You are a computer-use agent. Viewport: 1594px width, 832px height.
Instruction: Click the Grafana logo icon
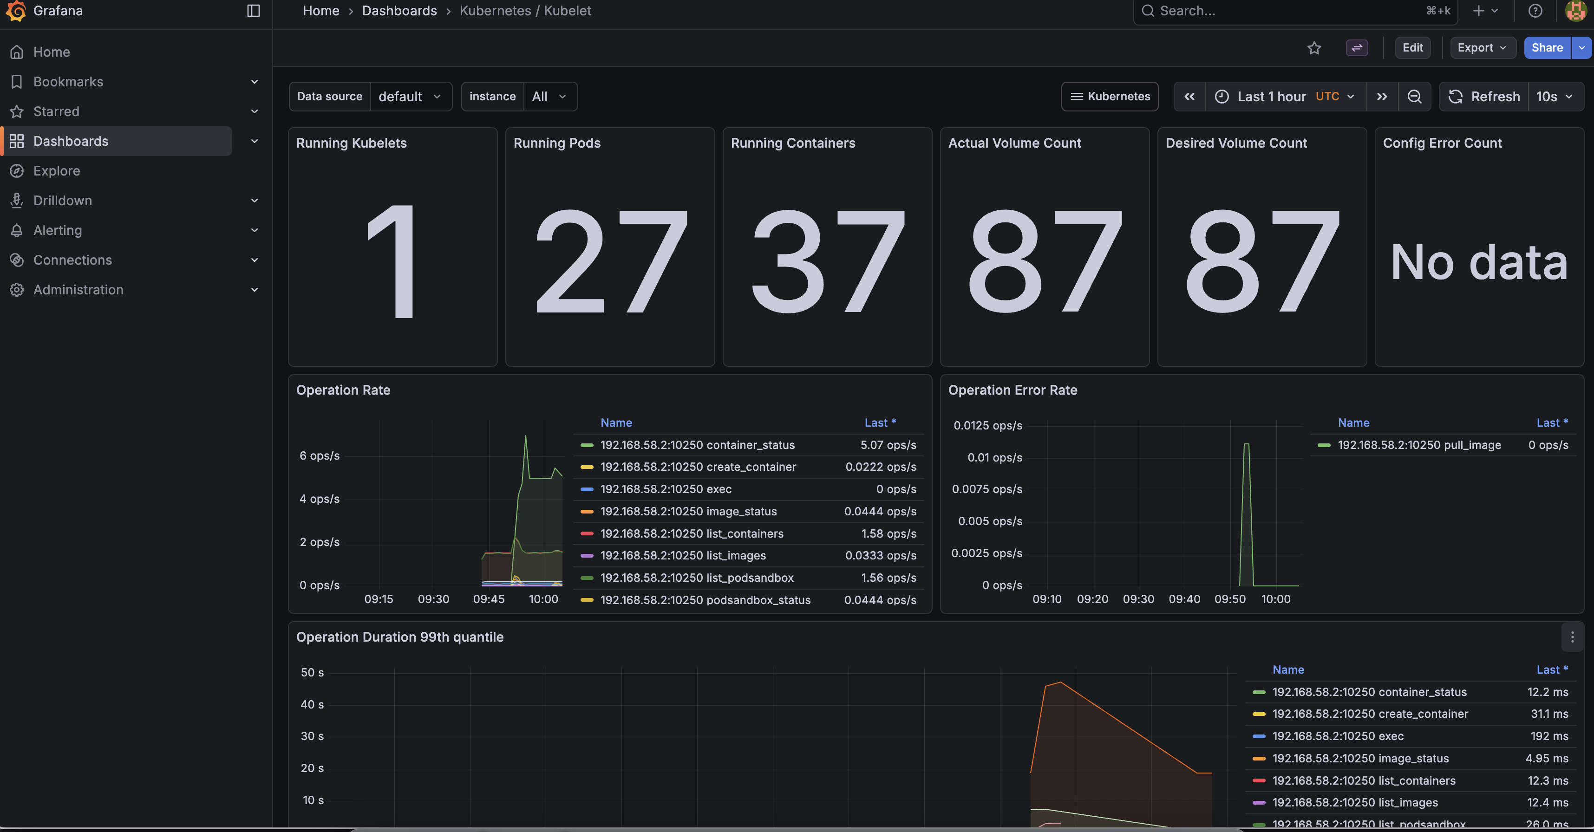16,11
